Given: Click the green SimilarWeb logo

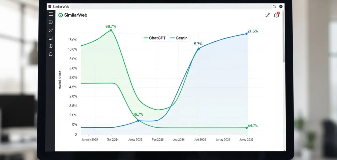Looking at the screenshot, I should tap(60, 15).
